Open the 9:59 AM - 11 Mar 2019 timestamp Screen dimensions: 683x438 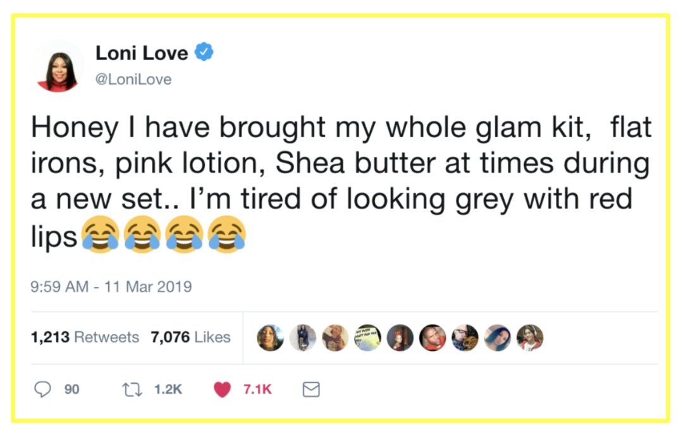[x=111, y=287]
